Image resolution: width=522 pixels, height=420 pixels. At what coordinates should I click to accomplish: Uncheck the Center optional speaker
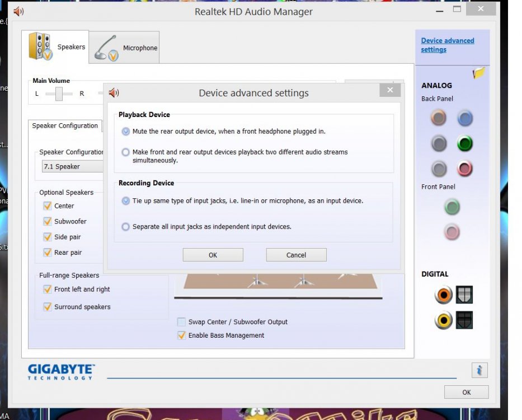(47, 206)
